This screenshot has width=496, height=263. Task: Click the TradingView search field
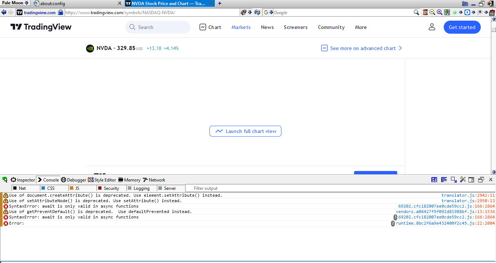pos(158,27)
